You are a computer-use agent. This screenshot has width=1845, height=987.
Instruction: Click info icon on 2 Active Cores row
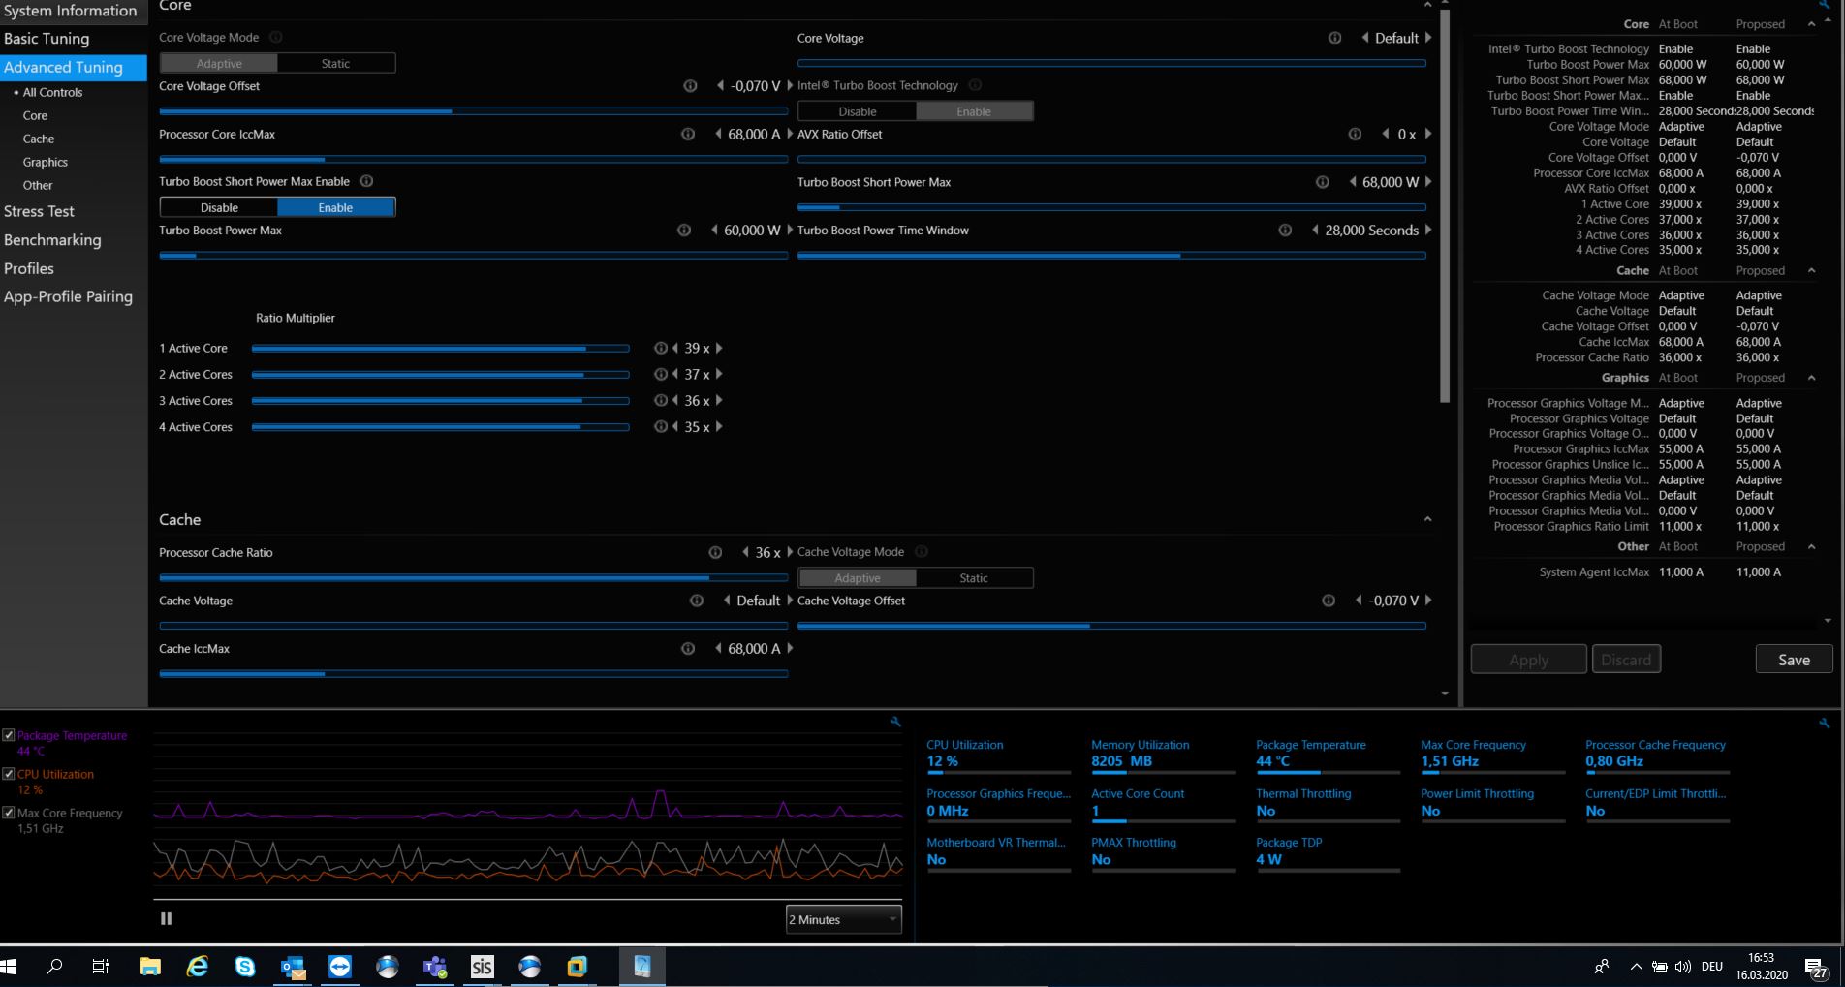pos(660,374)
